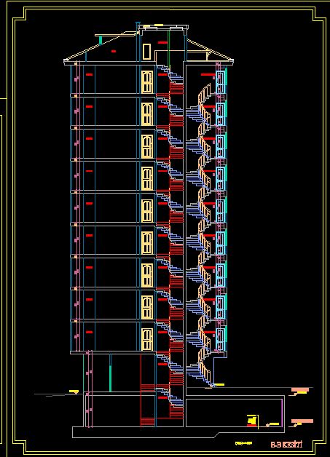Click the yellow elevation marker at left ground line
This screenshot has width=330, height=457.
pyautogui.click(x=74, y=392)
